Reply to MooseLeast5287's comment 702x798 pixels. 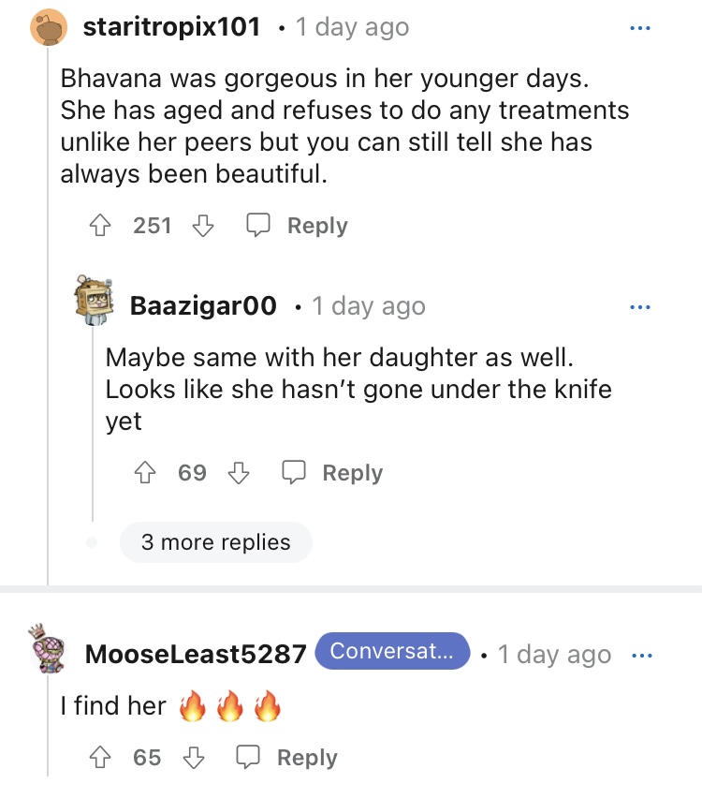pos(286,758)
